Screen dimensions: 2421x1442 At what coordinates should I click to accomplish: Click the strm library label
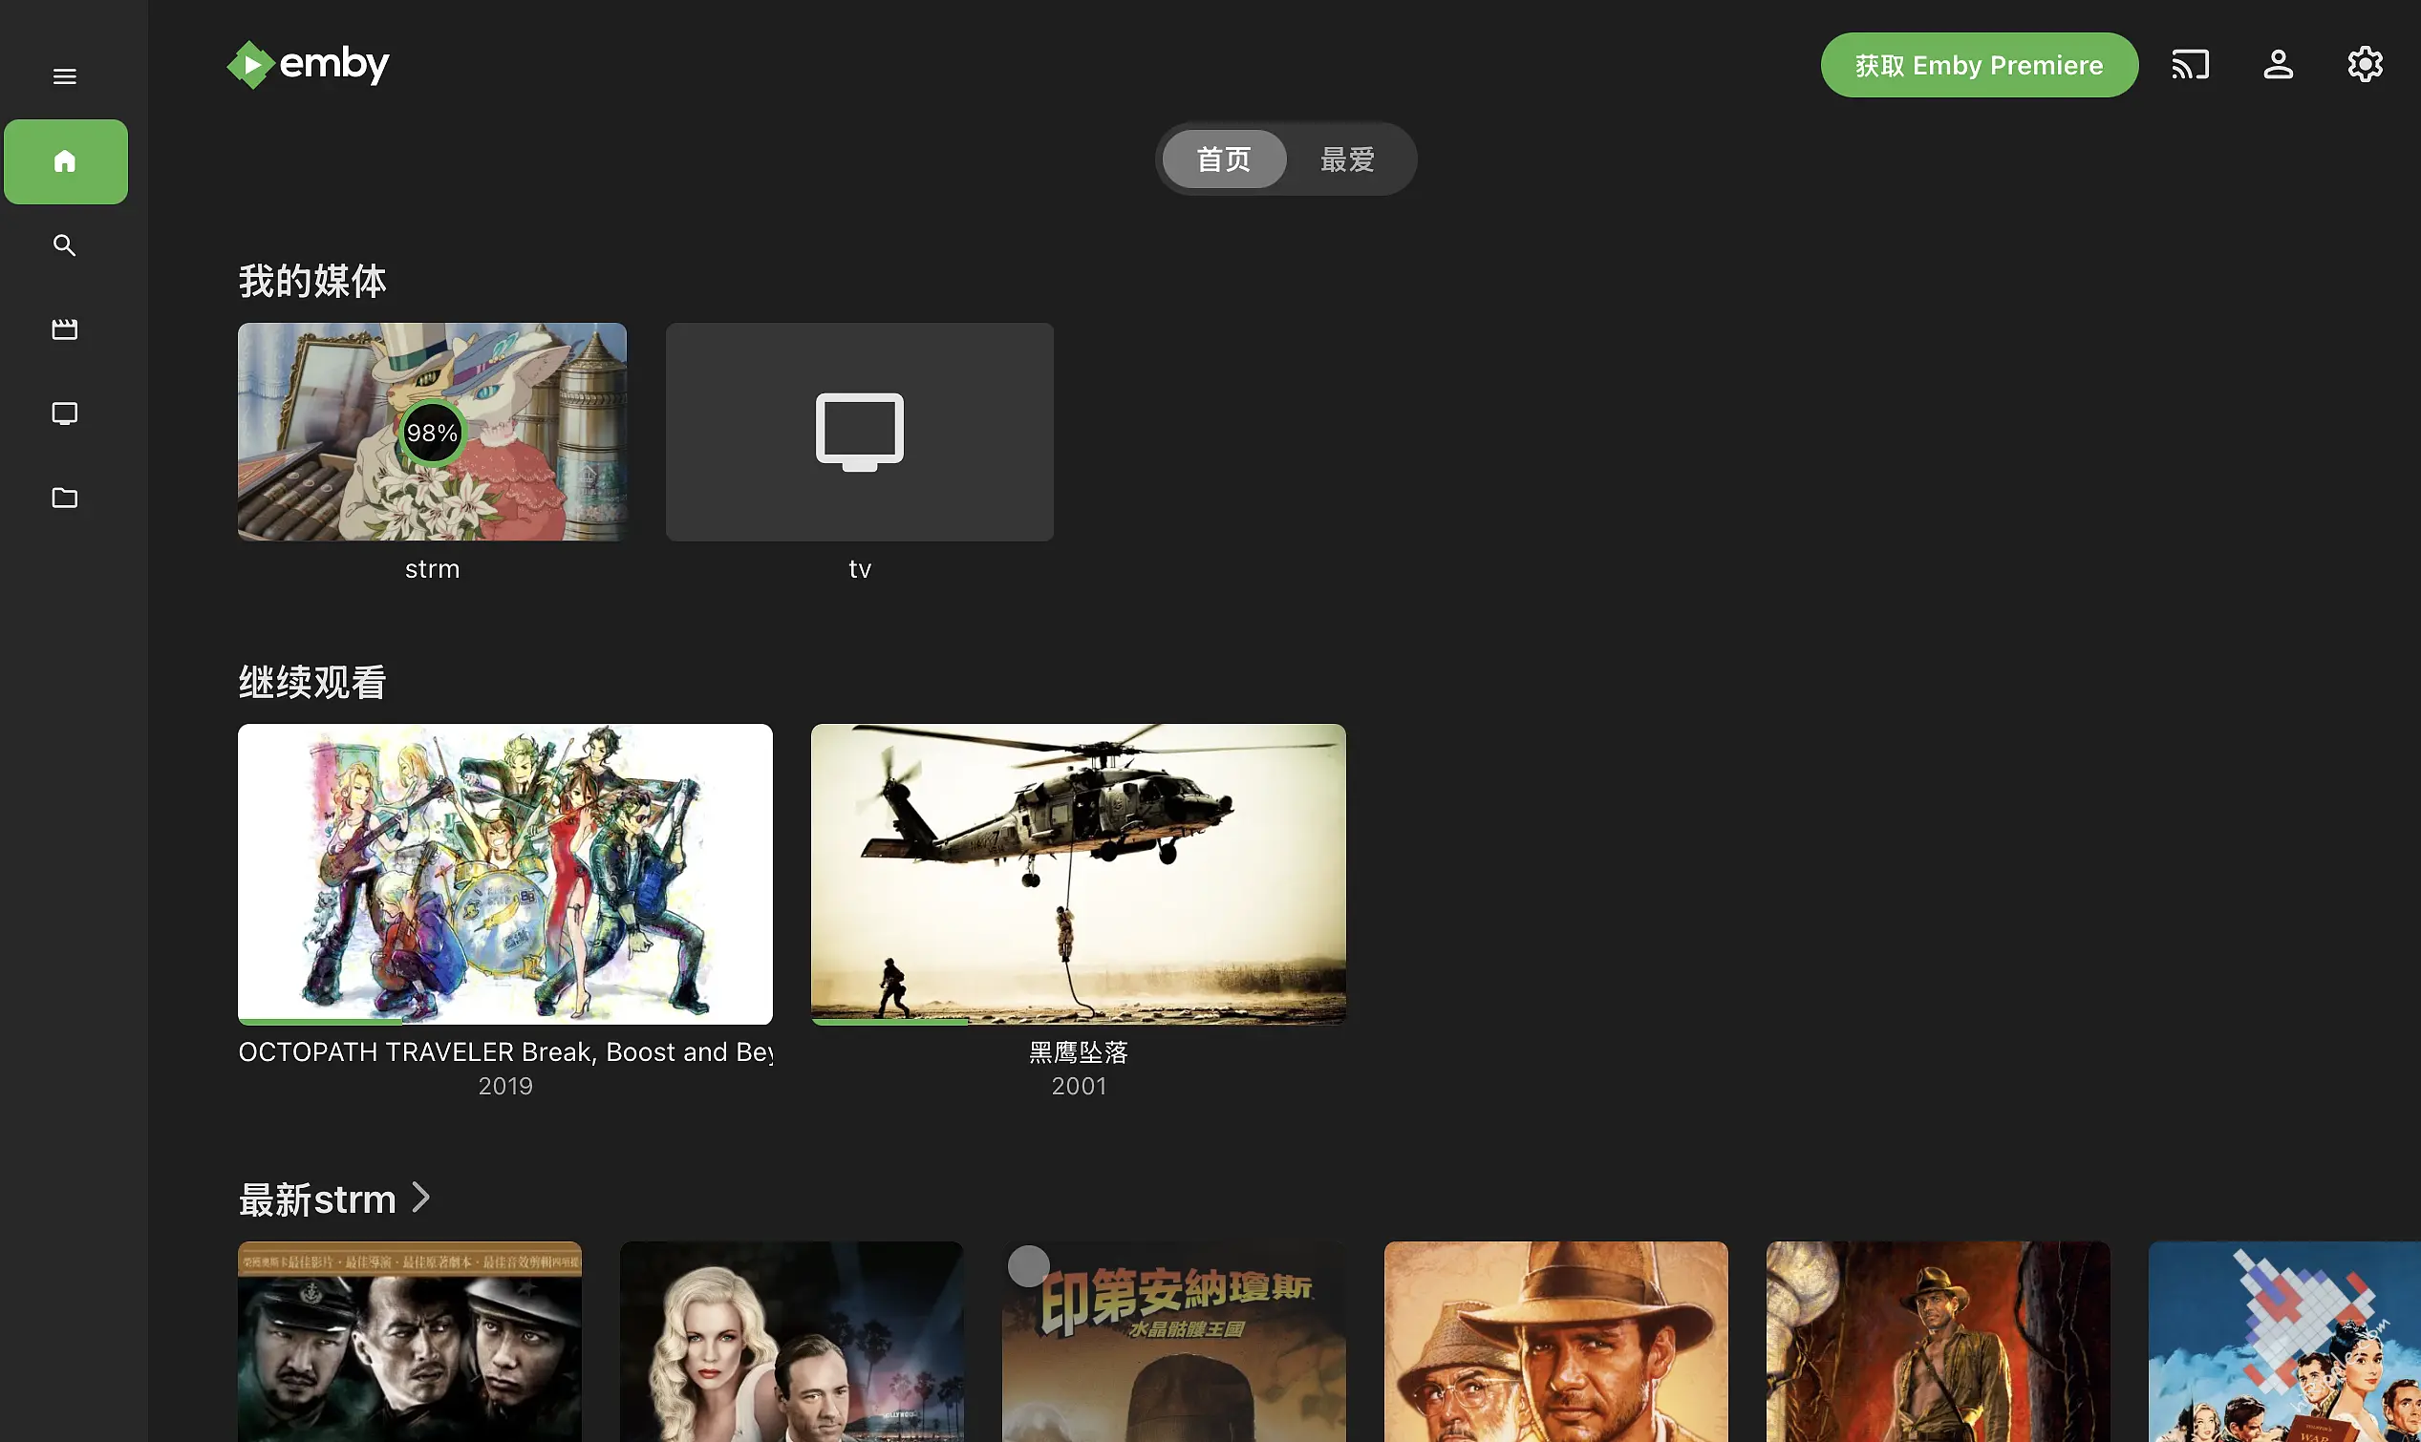pos(433,569)
